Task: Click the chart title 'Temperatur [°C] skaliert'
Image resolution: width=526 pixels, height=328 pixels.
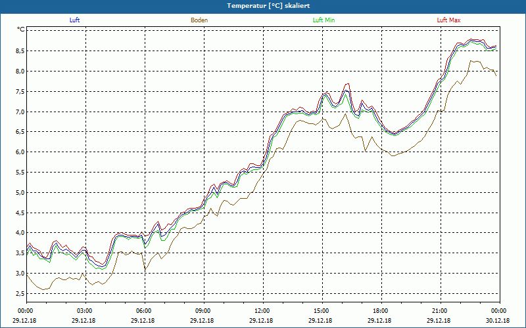Action: 263,5
